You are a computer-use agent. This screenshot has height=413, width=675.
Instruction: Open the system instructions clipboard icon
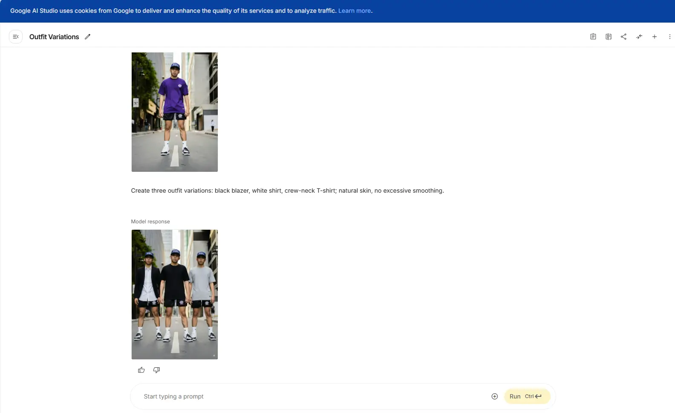(593, 37)
